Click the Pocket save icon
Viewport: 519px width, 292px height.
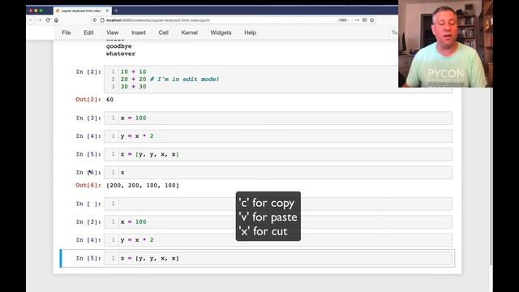pos(364,20)
